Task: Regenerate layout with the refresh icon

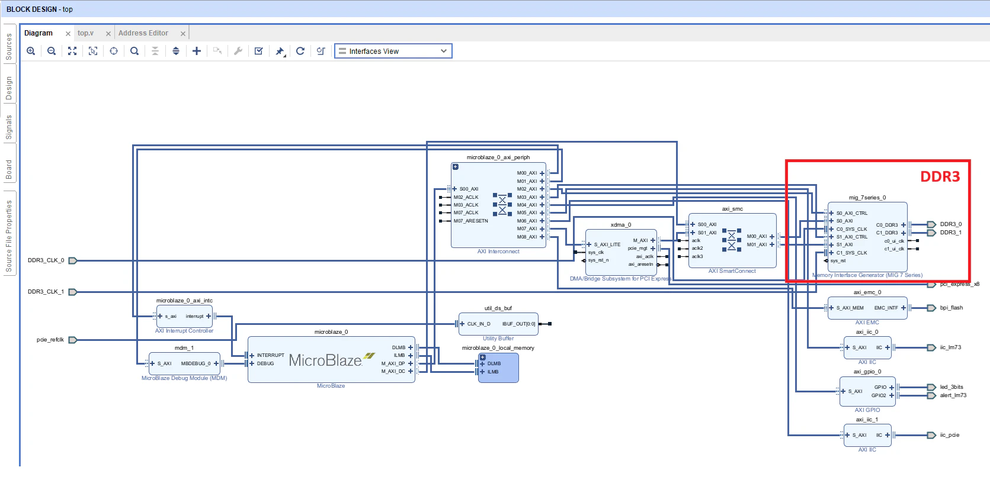Action: click(x=300, y=51)
